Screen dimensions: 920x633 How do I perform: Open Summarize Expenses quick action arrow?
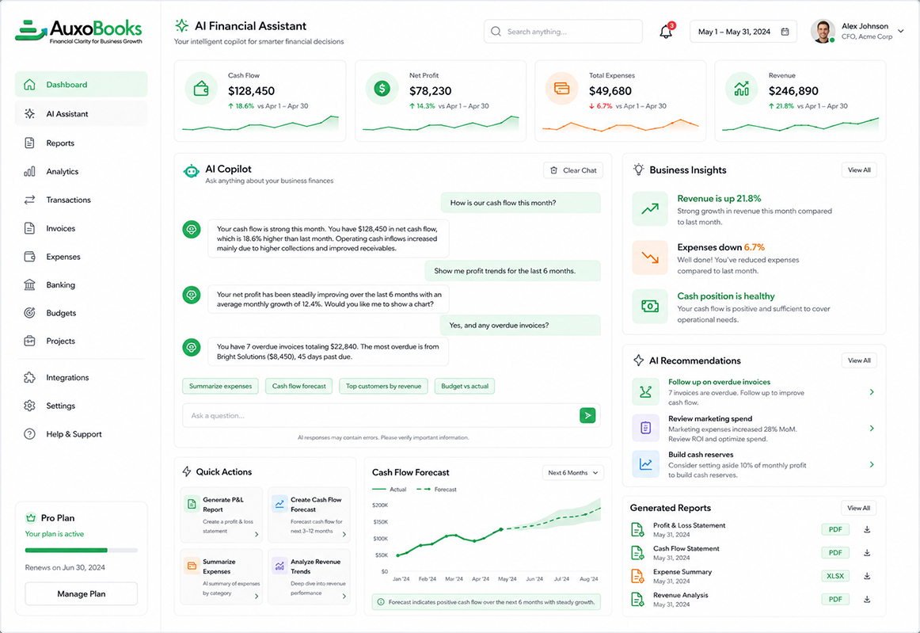257,596
